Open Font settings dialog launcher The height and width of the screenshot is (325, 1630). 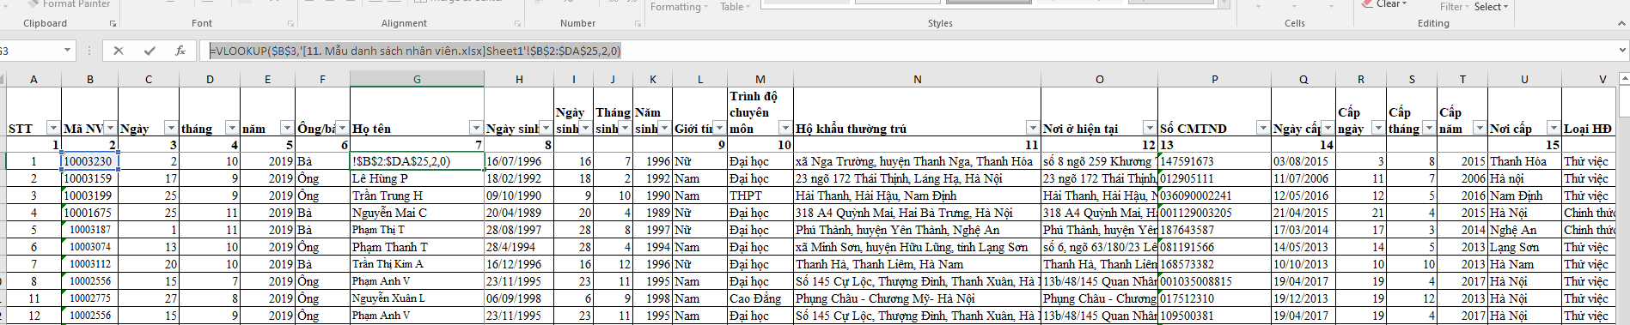(x=290, y=24)
